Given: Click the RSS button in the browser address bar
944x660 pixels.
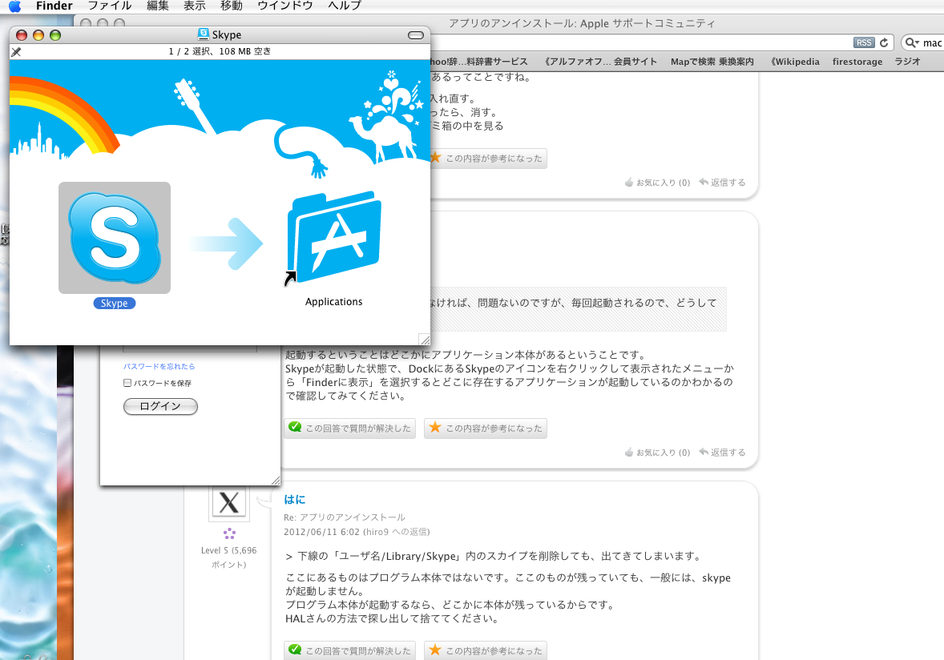Looking at the screenshot, I should point(864,42).
